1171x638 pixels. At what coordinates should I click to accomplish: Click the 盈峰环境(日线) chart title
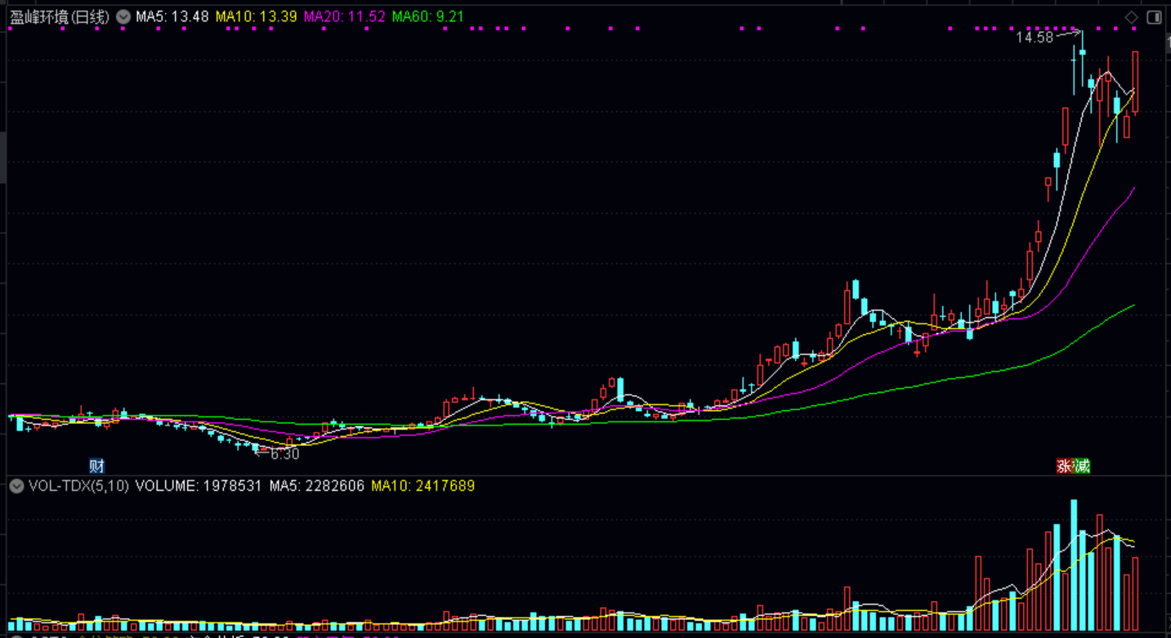(x=59, y=16)
